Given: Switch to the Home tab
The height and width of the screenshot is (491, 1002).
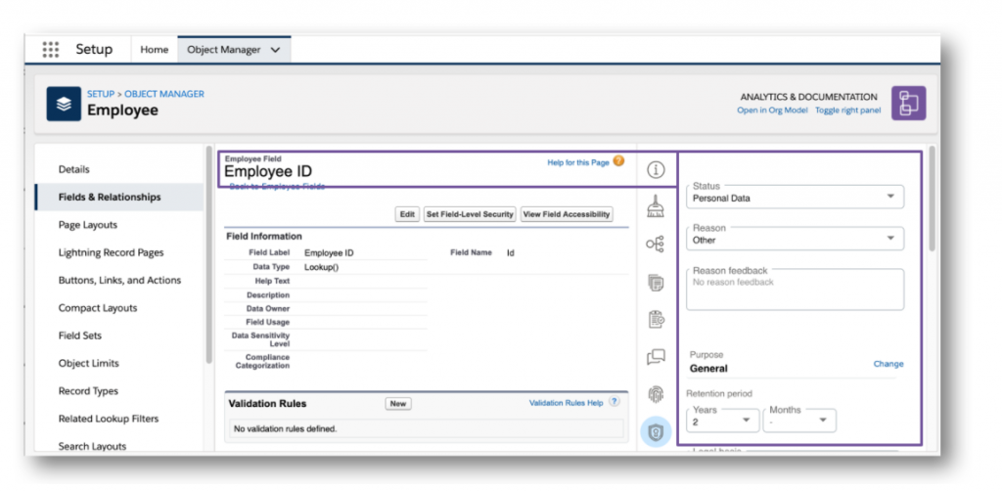Looking at the screenshot, I should tap(155, 49).
